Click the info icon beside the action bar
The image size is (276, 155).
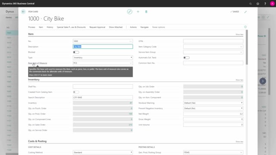pos(245,27)
